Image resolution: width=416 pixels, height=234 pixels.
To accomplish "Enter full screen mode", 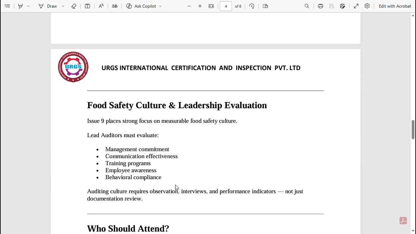I will 356,6.
